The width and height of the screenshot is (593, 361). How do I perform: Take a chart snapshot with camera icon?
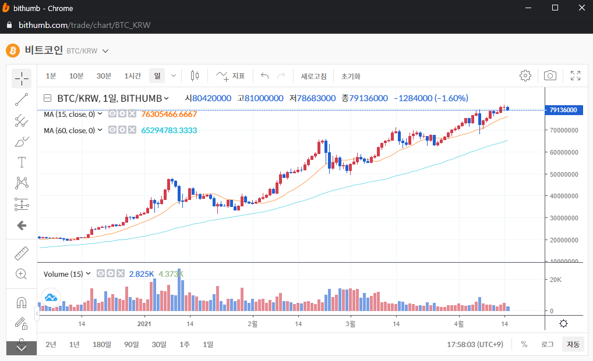point(550,76)
